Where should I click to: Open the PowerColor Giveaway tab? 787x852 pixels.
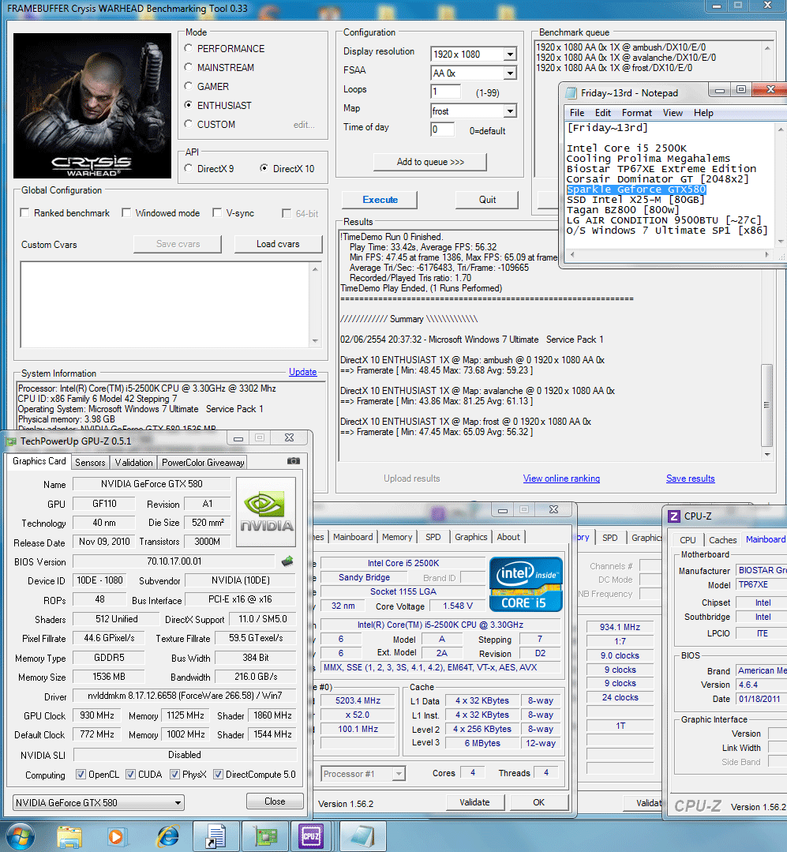(x=203, y=463)
